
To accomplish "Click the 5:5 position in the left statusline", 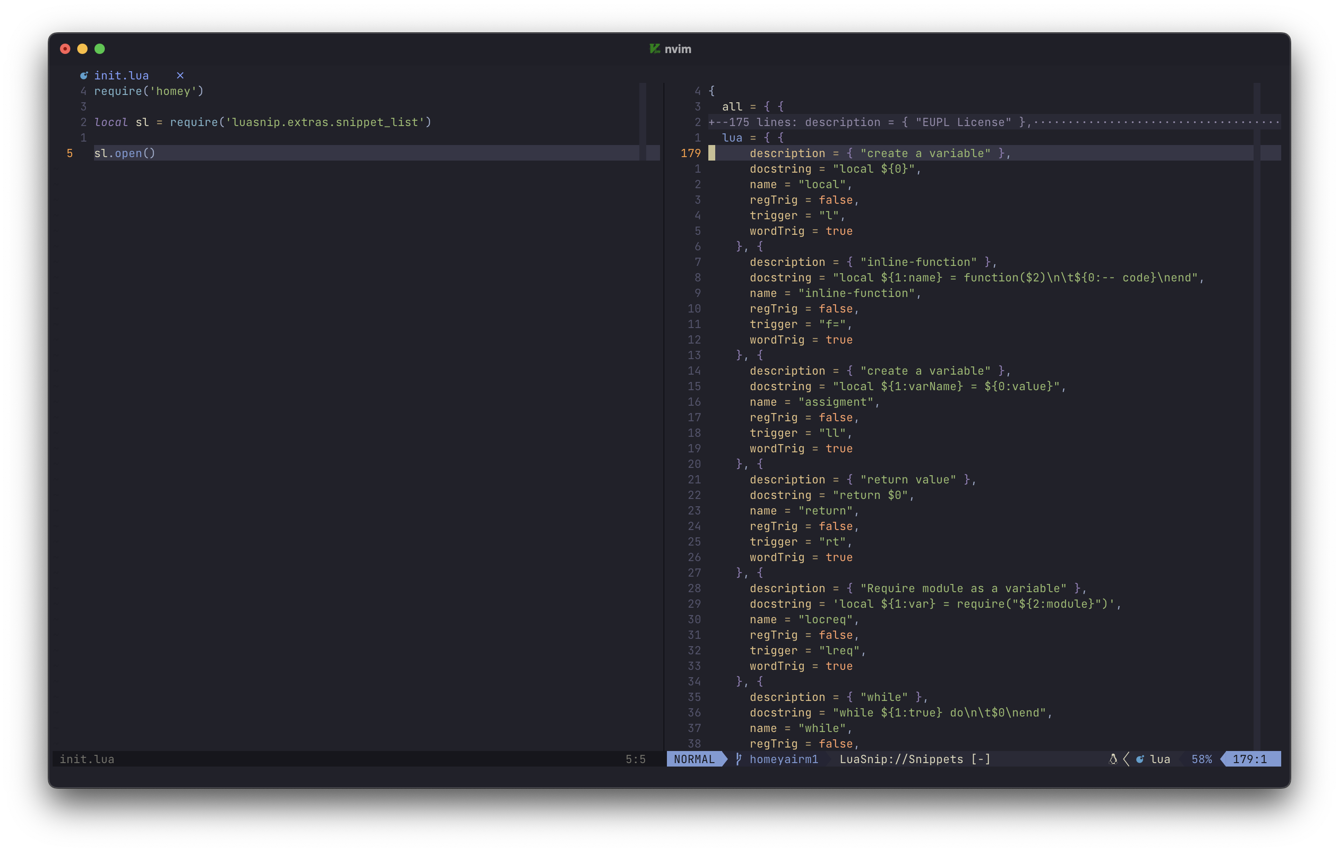I will 635,759.
